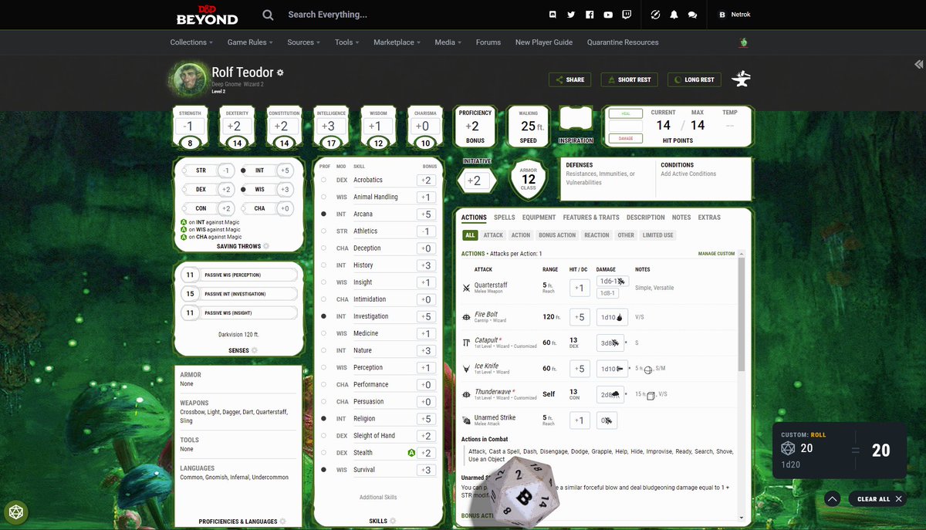Open Saving Throws gear settings
This screenshot has width=926, height=530.
pos(266,246)
